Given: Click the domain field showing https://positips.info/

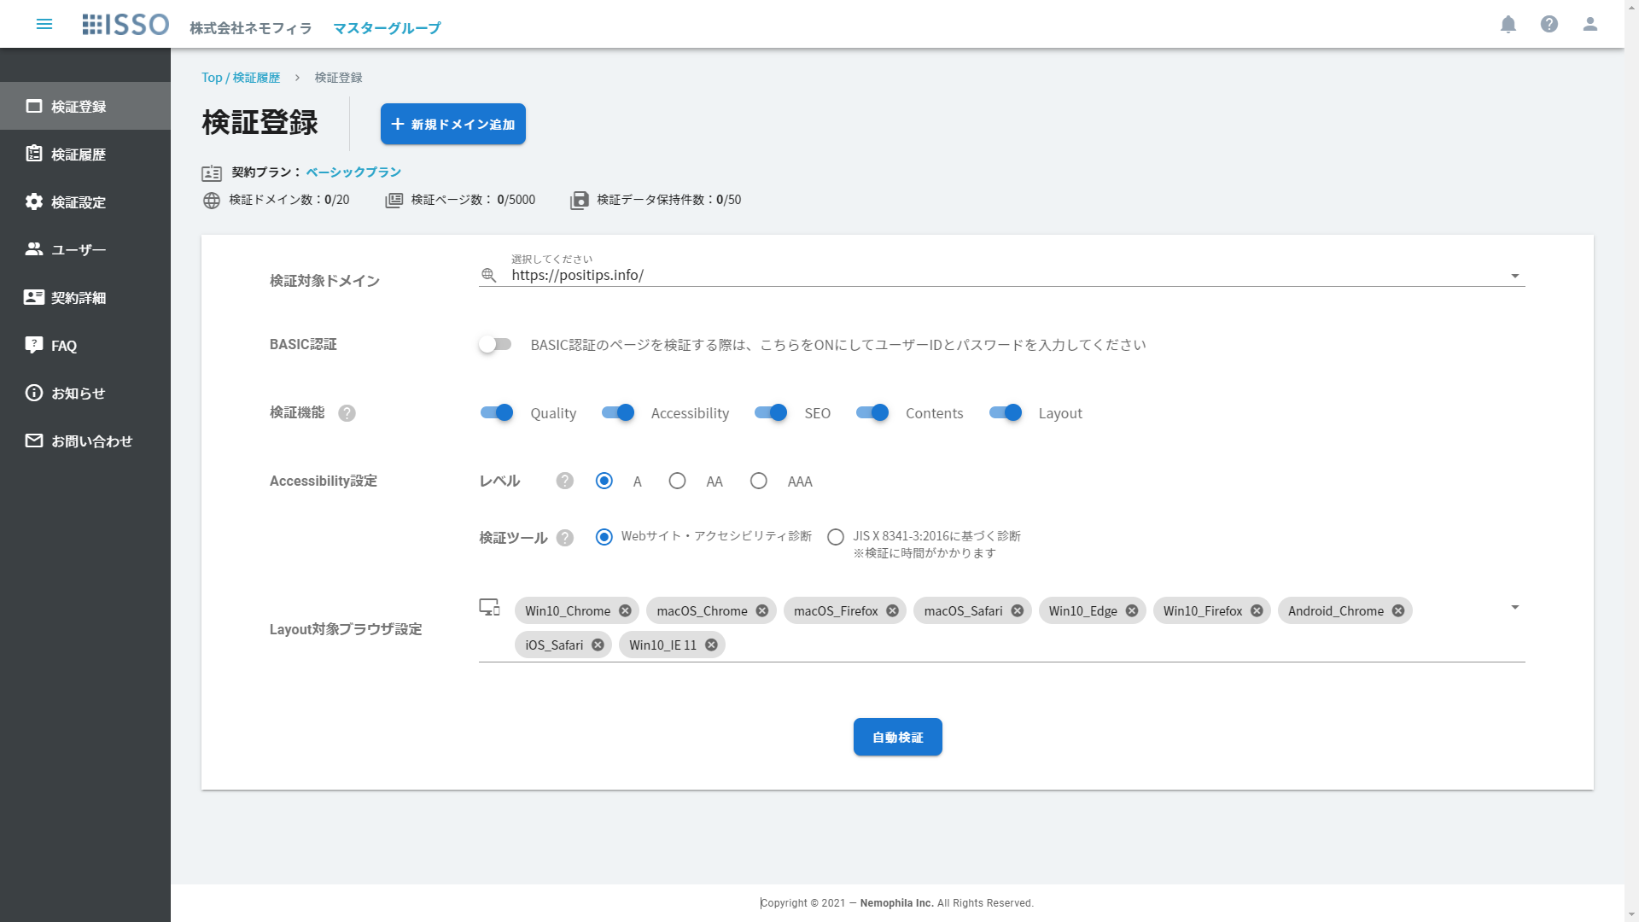Looking at the screenshot, I should 1001,275.
